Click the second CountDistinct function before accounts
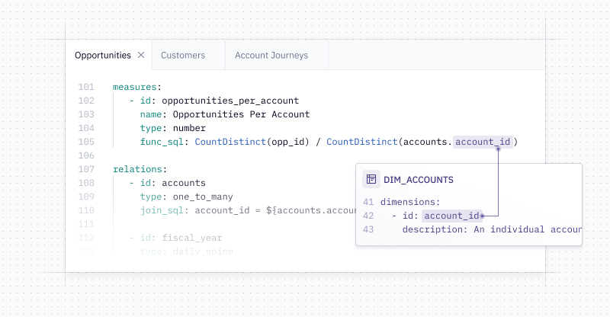The height and width of the screenshot is (317, 610). (361, 142)
